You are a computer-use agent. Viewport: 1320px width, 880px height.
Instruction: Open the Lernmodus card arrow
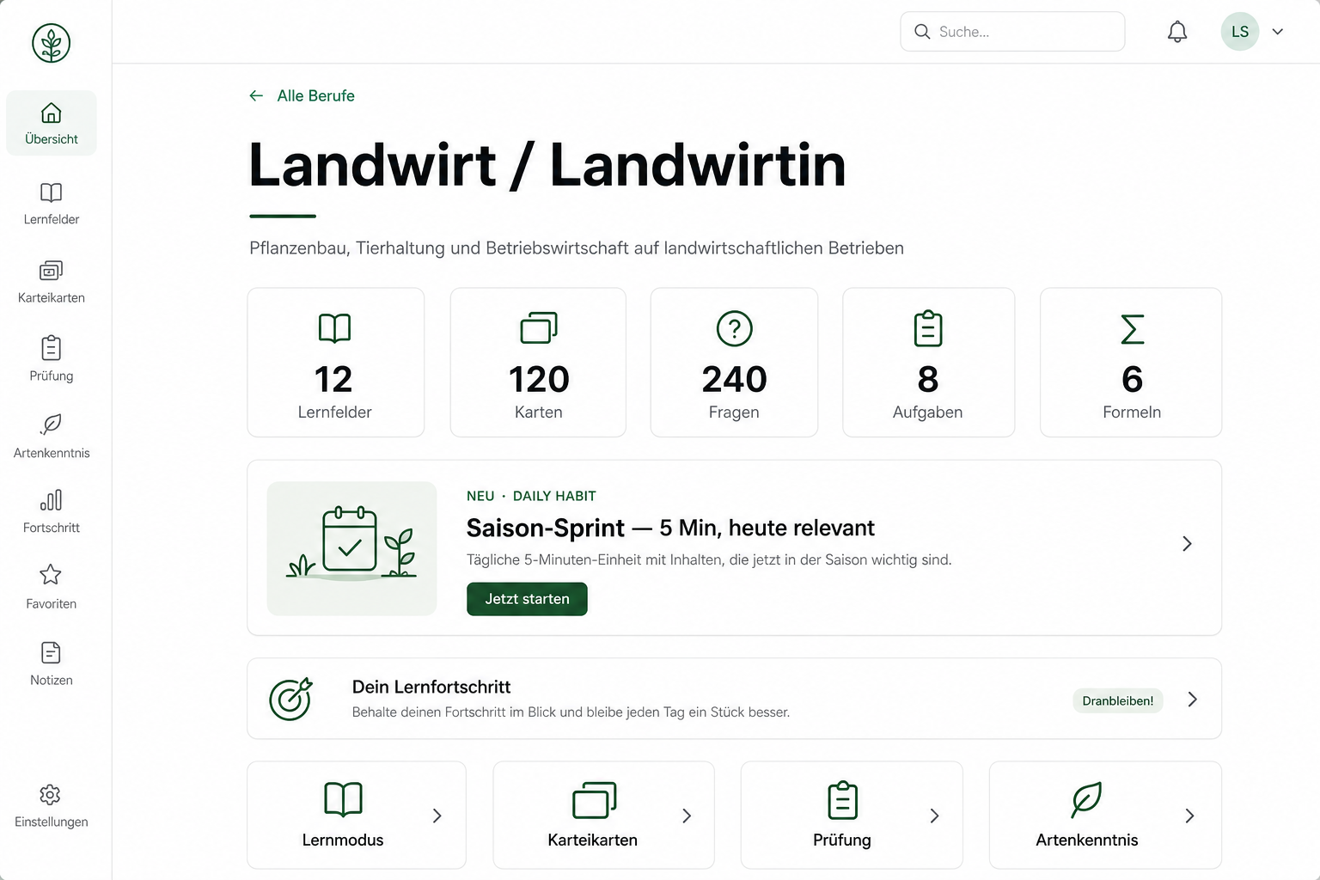click(x=437, y=816)
